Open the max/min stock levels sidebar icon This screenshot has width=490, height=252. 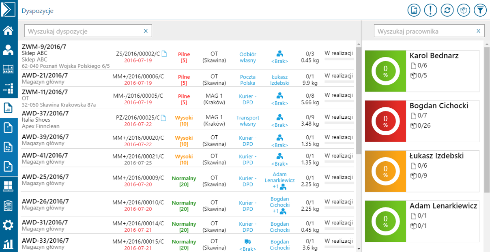(x=8, y=88)
